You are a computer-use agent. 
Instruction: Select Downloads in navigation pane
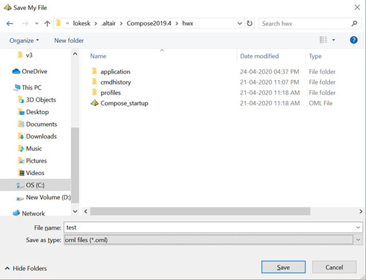41,136
